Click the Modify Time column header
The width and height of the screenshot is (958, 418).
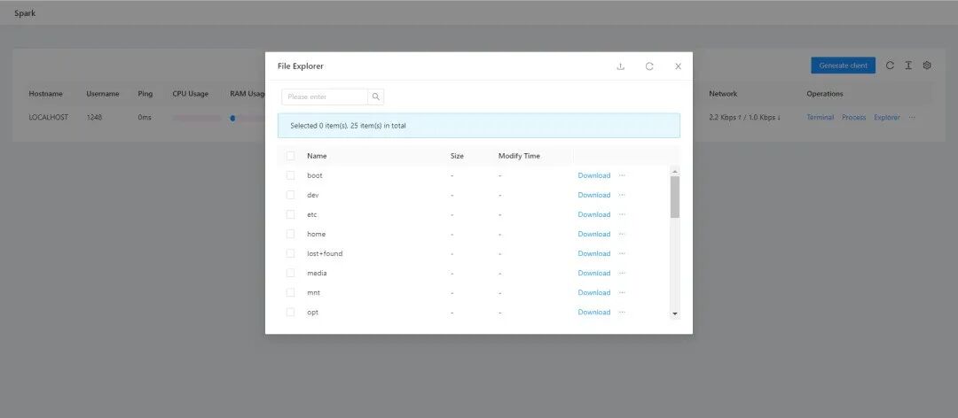[519, 156]
